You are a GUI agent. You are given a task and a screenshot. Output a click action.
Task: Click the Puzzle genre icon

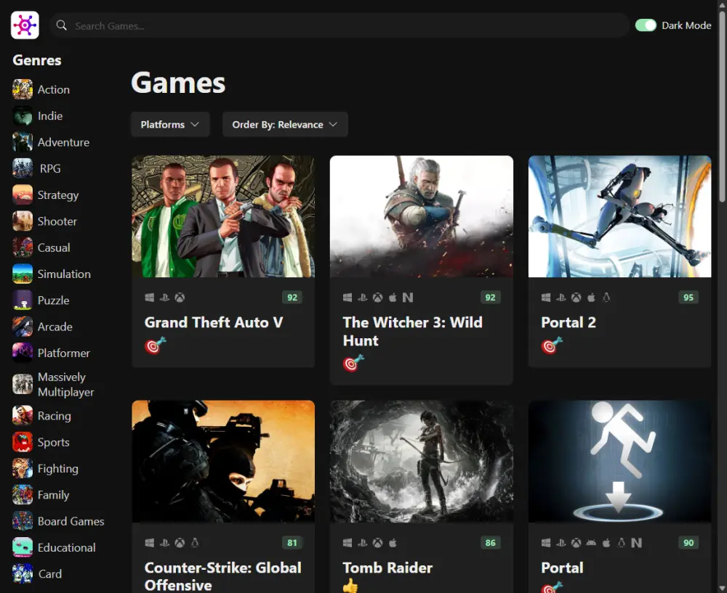[x=23, y=300]
